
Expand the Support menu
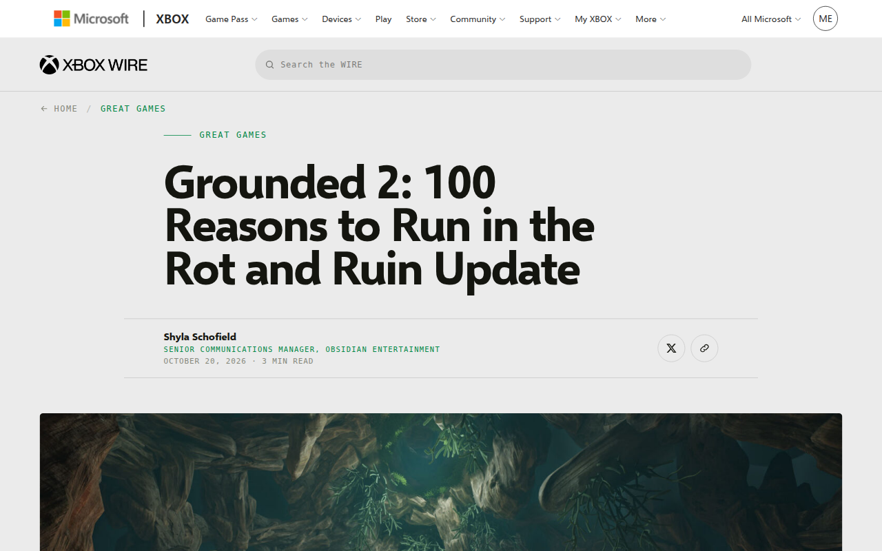(540, 19)
